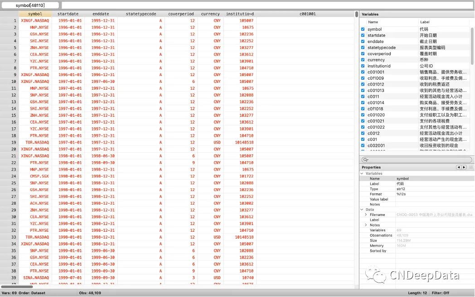This screenshot has width=475, height=297.
Task: Collapse the Data section in Properties
Action: click(x=362, y=210)
